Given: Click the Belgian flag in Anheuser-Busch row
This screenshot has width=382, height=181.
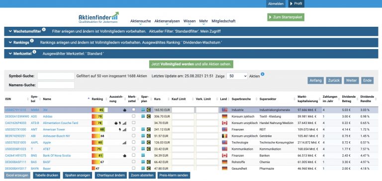Looking at the screenshot, I should pos(225,136).
